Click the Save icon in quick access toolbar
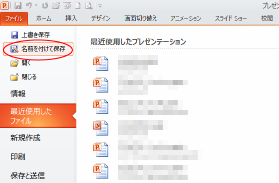This screenshot has height=183, width=279. 18,5
